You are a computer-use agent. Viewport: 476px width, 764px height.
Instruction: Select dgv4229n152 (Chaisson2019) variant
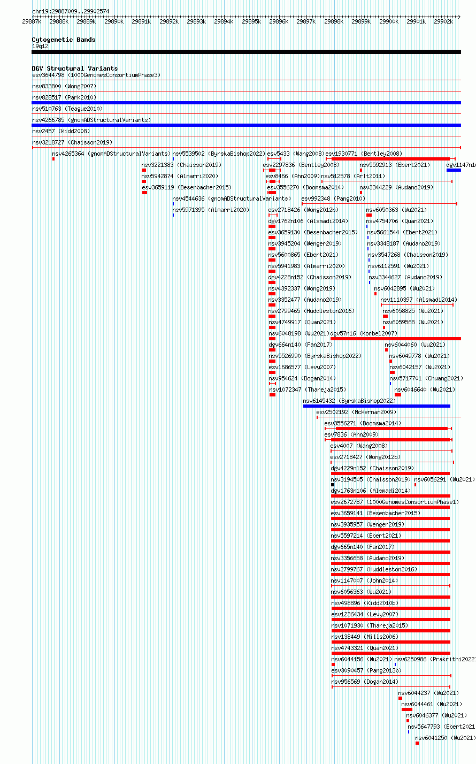point(372,468)
